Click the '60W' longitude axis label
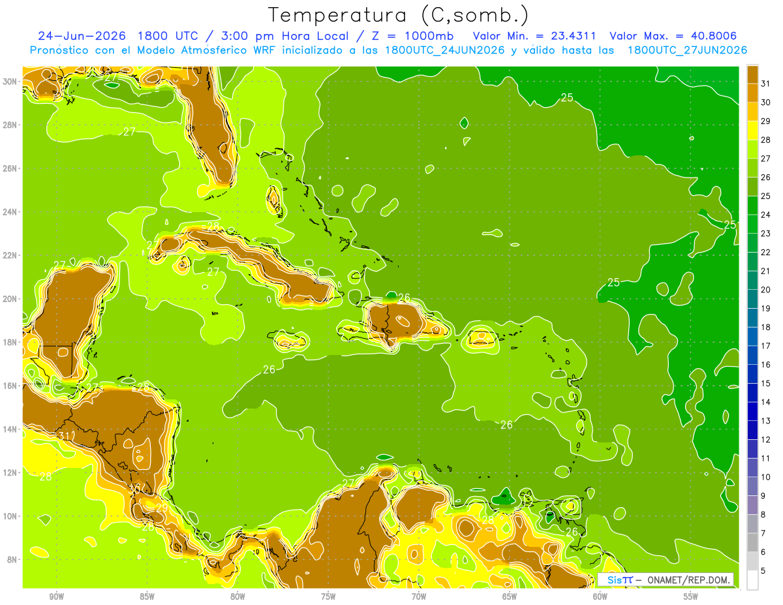Screen dimensions: 783x605 [x=600, y=597]
